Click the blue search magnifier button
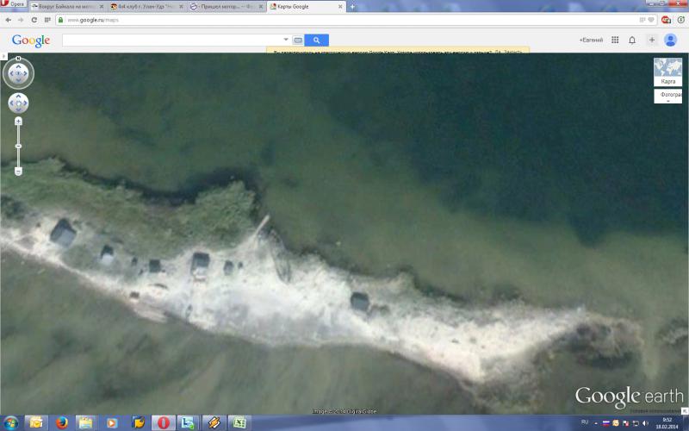The image size is (689, 431). tap(316, 40)
